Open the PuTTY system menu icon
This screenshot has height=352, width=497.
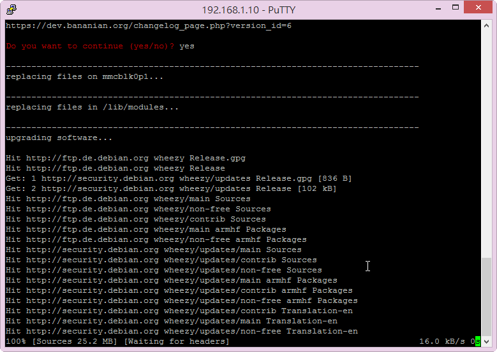click(x=11, y=10)
